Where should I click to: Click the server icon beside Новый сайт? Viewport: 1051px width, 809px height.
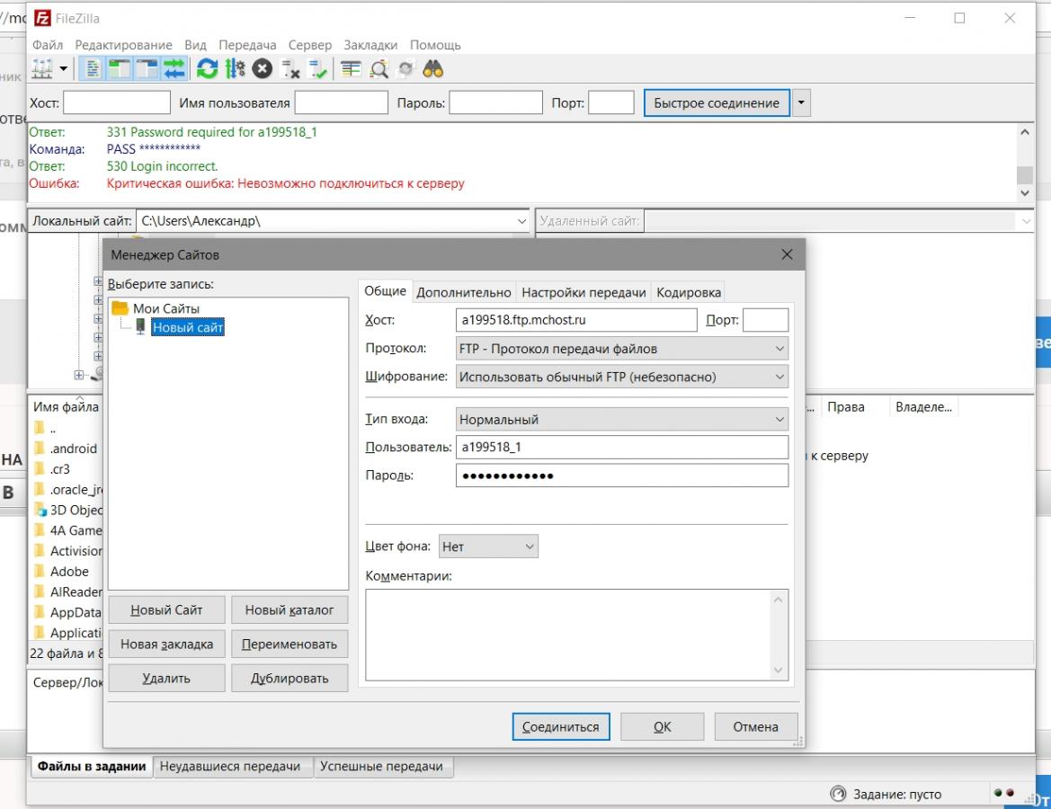[x=140, y=327]
